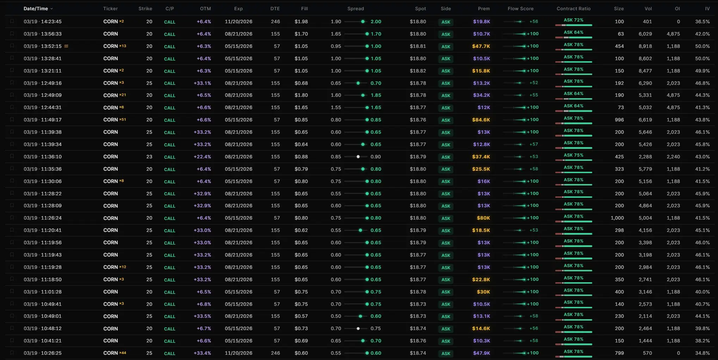
Task: Select the $84.6K premium value
Action: pyautogui.click(x=481, y=120)
